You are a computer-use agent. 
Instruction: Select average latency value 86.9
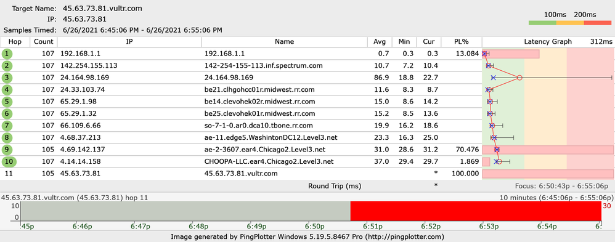(382, 78)
